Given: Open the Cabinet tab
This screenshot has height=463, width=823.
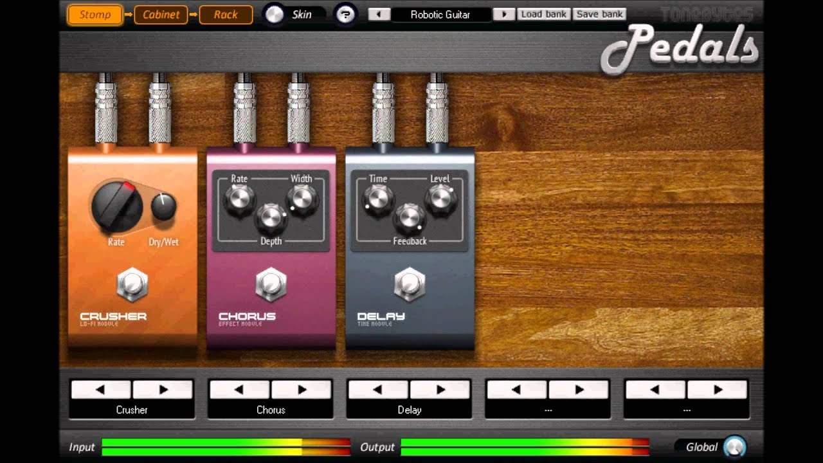Looking at the screenshot, I should coord(161,14).
